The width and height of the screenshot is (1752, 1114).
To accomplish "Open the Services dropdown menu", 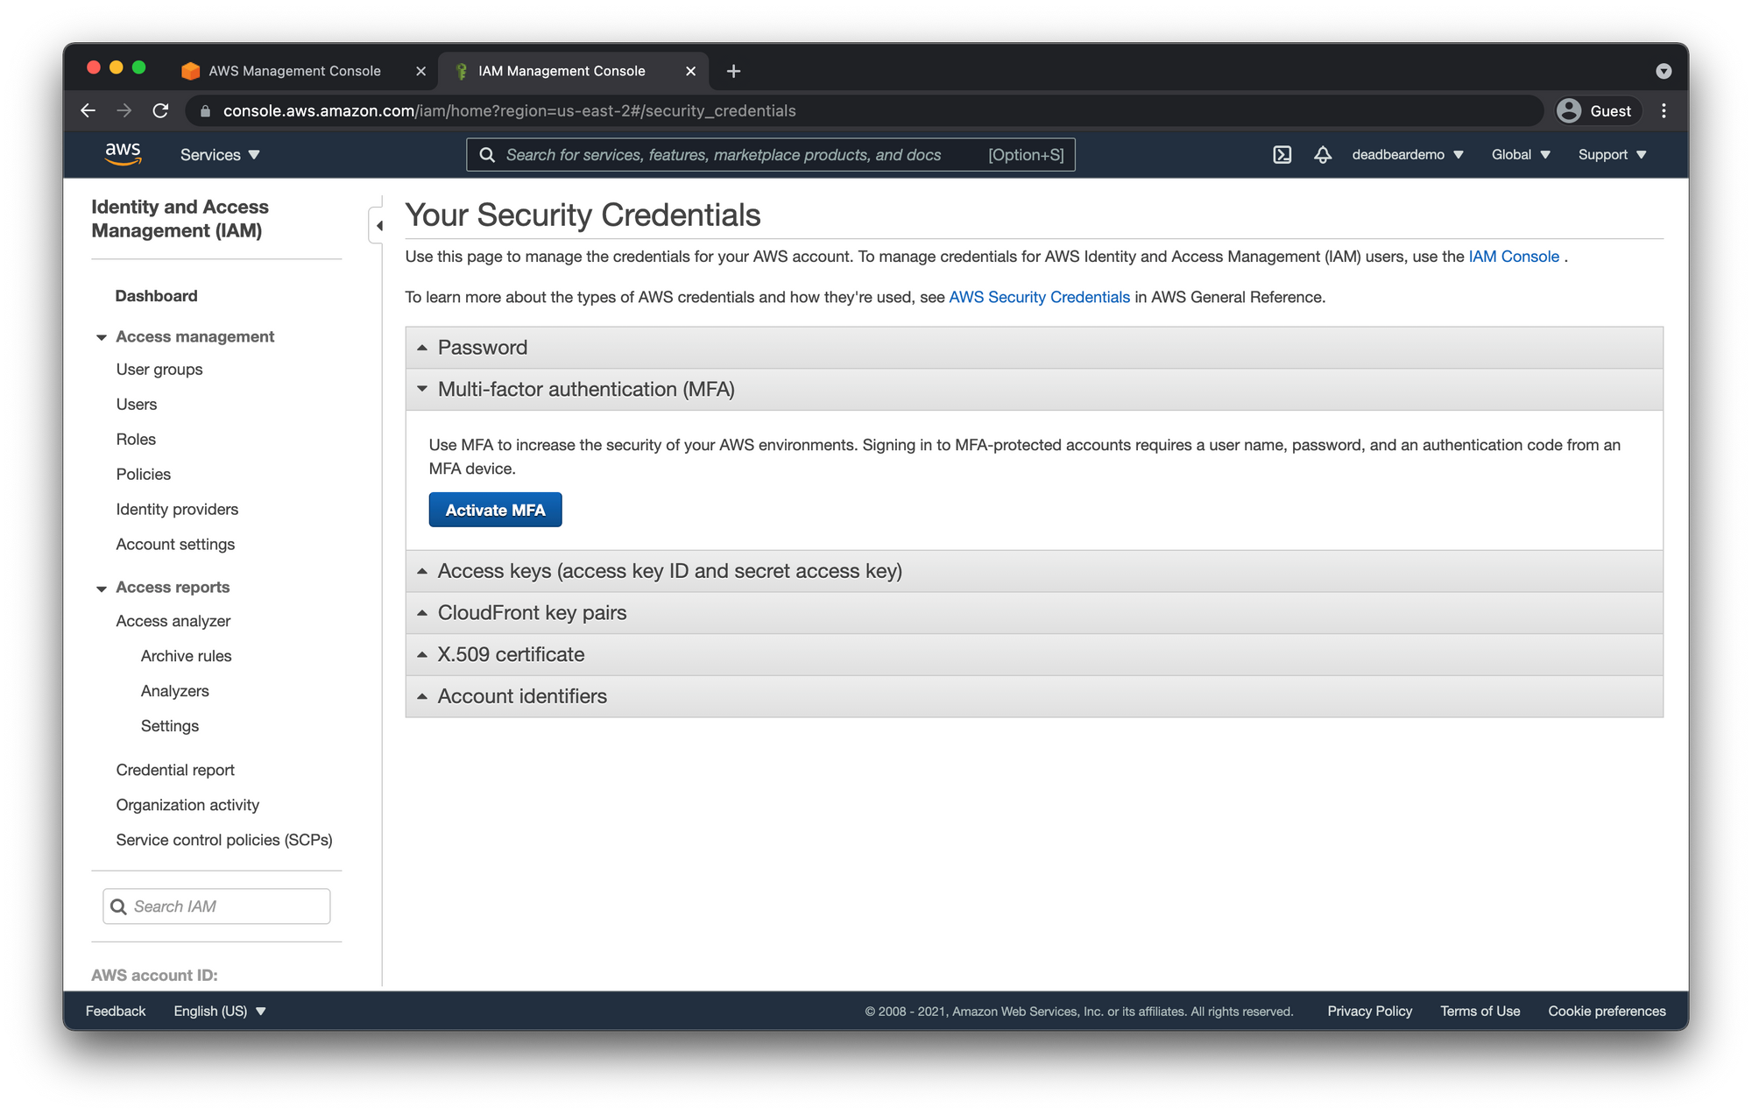I will pyautogui.click(x=219, y=155).
